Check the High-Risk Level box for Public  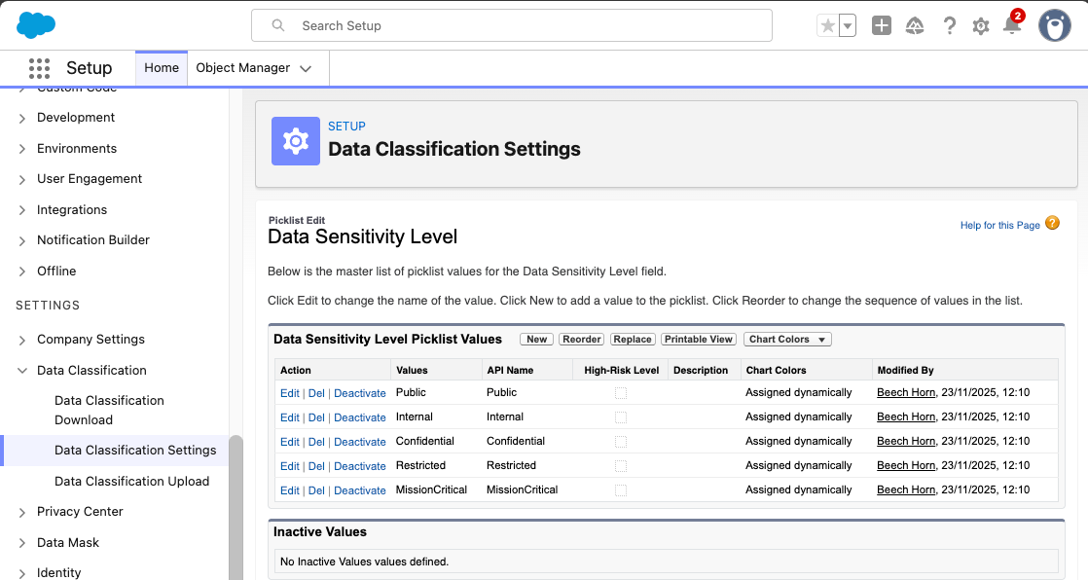(x=620, y=392)
